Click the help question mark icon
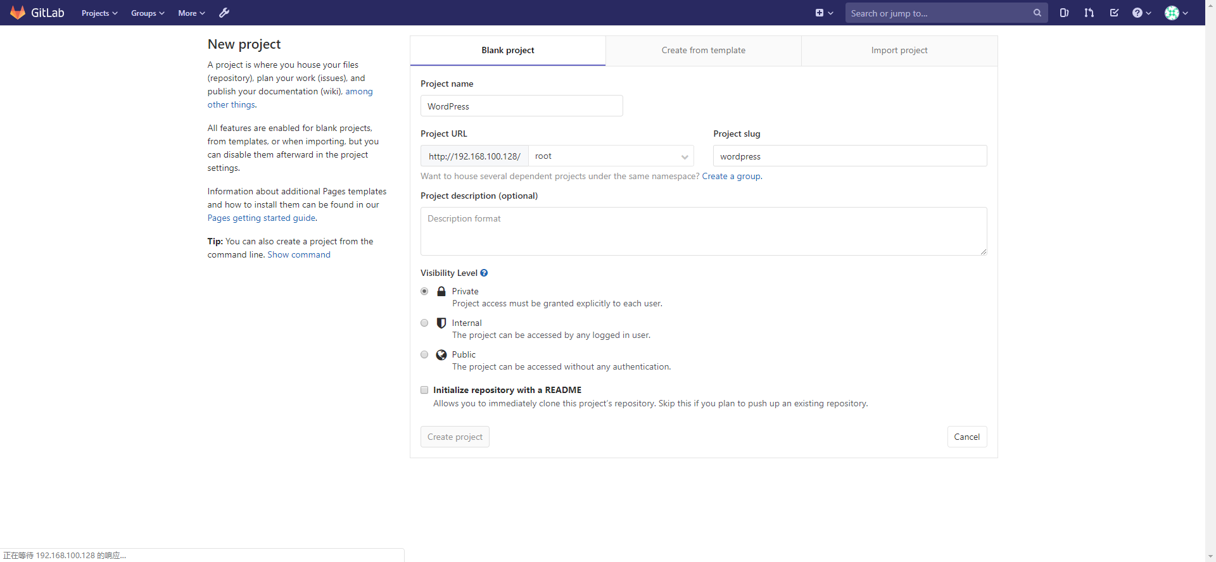The width and height of the screenshot is (1216, 562). pos(1137,13)
